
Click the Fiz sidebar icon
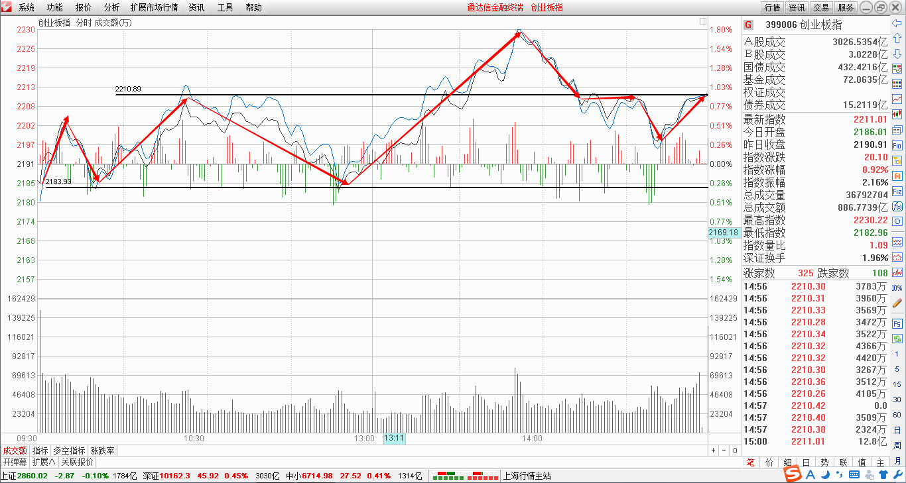[x=897, y=191]
